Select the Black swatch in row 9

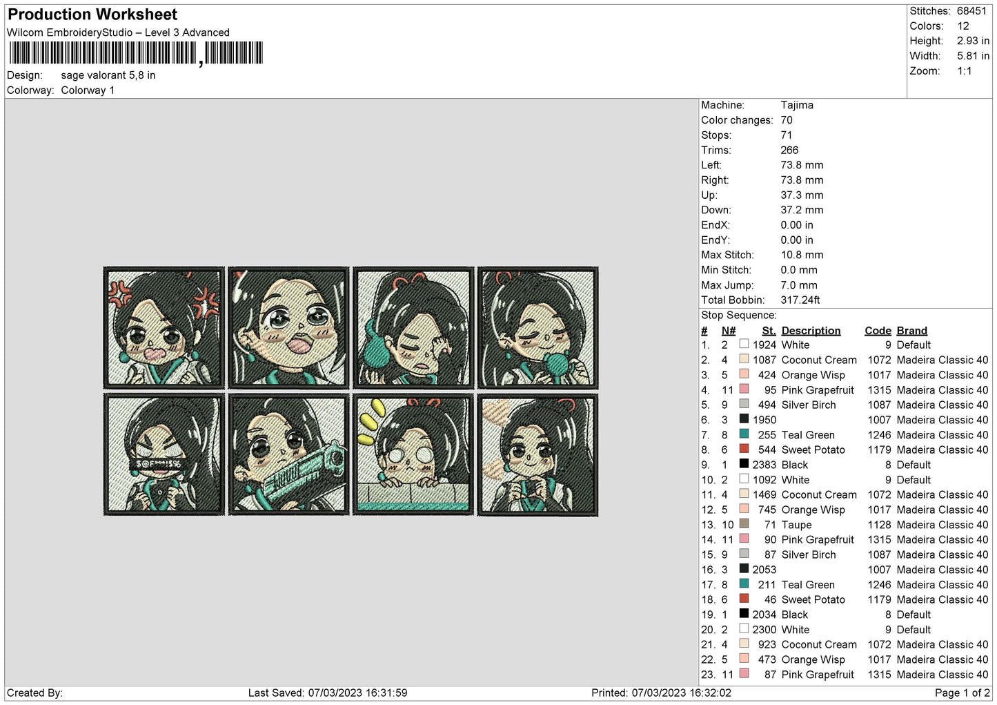[744, 464]
